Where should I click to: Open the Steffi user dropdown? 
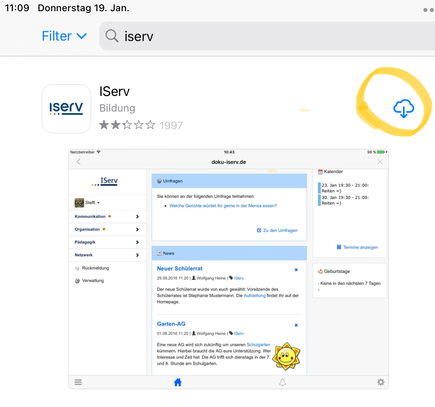92,203
